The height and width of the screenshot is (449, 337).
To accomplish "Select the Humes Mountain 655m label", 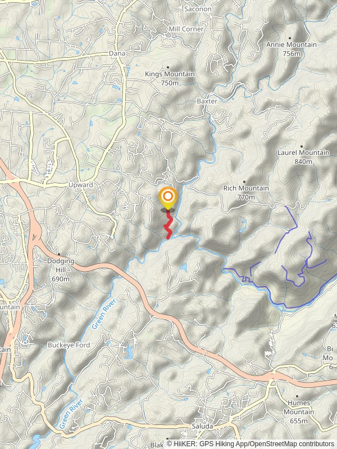I will pyautogui.click(x=299, y=412).
